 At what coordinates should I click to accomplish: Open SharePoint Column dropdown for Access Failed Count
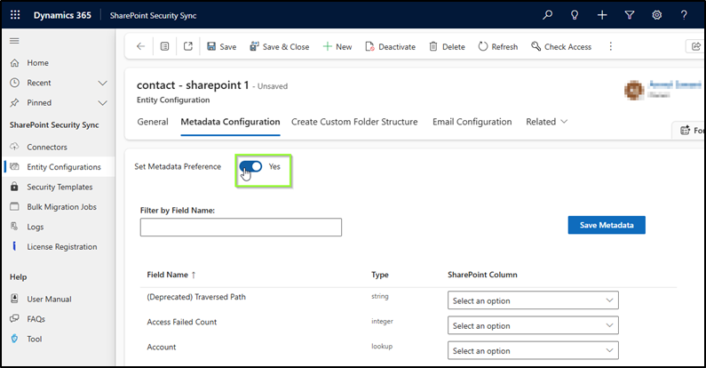[x=533, y=325]
